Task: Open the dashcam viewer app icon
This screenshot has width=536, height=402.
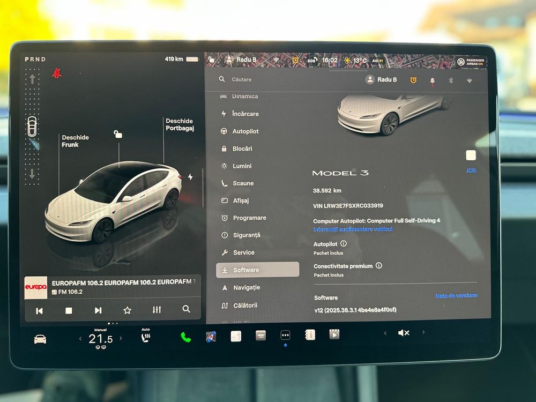Action: 334,334
